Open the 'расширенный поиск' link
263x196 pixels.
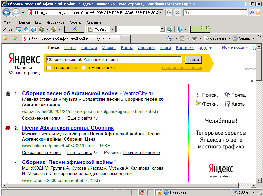[182, 68]
